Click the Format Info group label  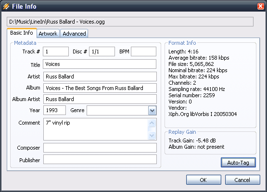click(x=182, y=43)
